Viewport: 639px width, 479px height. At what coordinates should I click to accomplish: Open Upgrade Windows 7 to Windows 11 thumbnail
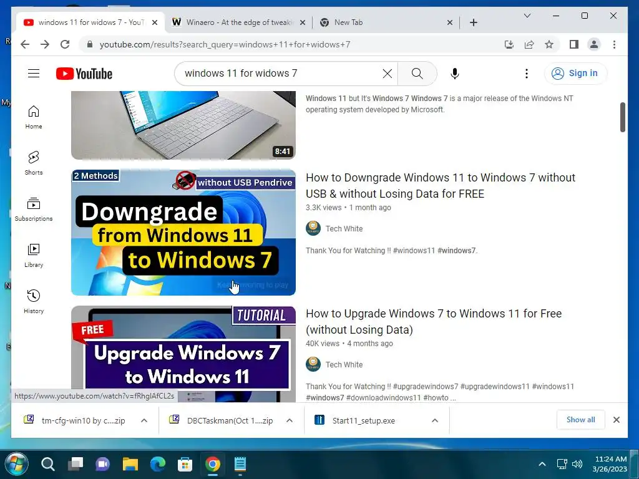click(x=183, y=354)
